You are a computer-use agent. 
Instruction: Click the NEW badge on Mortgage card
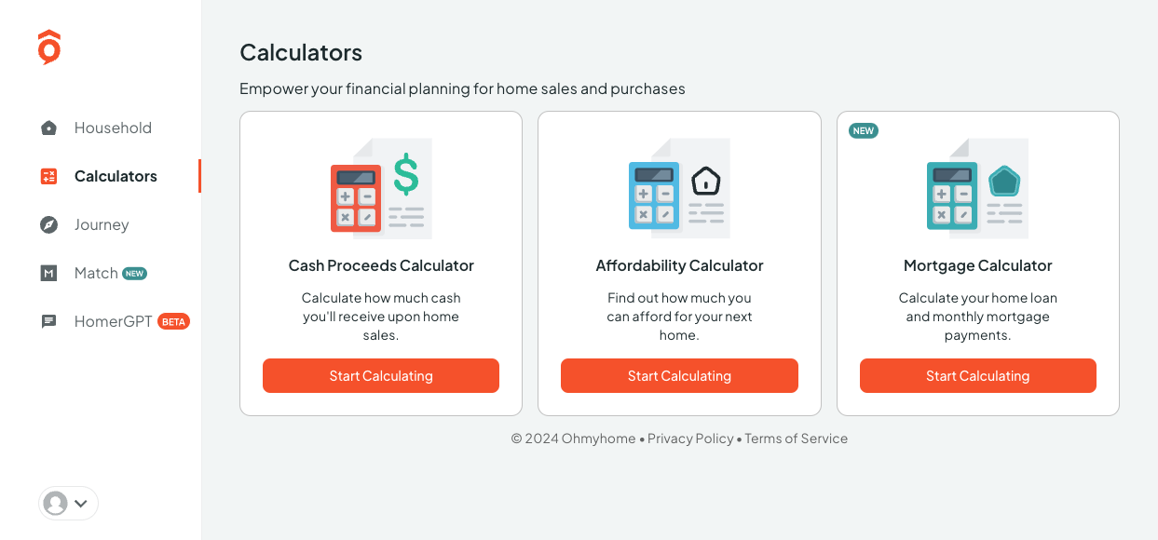pos(864,130)
